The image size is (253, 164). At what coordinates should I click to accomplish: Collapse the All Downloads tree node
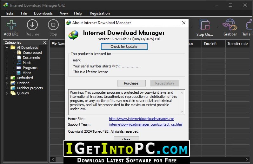pyautogui.click(x=7, y=47)
